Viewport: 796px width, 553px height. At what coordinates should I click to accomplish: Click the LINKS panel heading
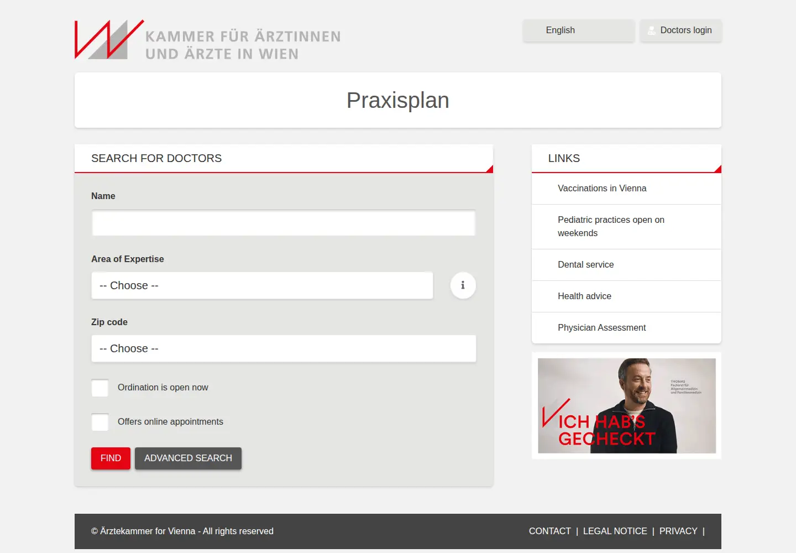[564, 159]
